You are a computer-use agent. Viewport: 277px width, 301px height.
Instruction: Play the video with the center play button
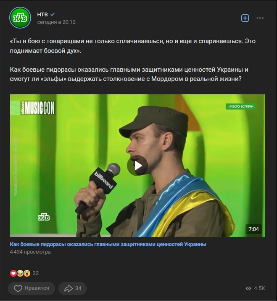click(137, 166)
